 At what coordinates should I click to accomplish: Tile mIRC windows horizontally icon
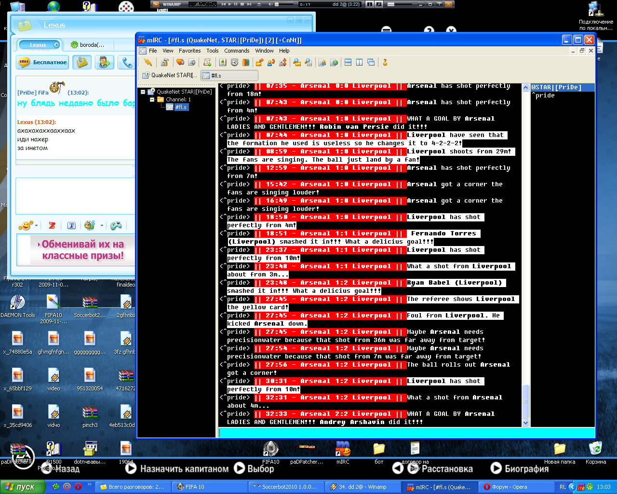click(348, 62)
